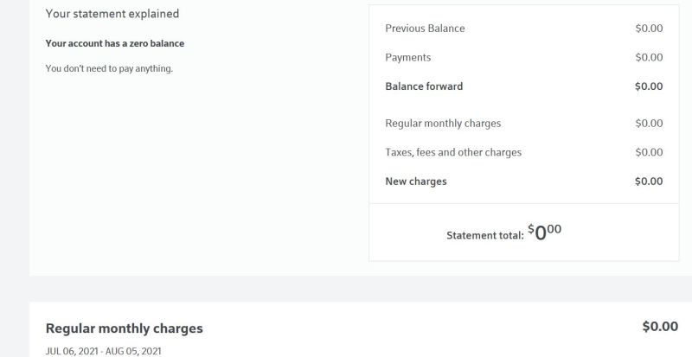Click 'You don't need to pay anything' message
Image resolution: width=692 pixels, height=357 pixels.
click(109, 69)
